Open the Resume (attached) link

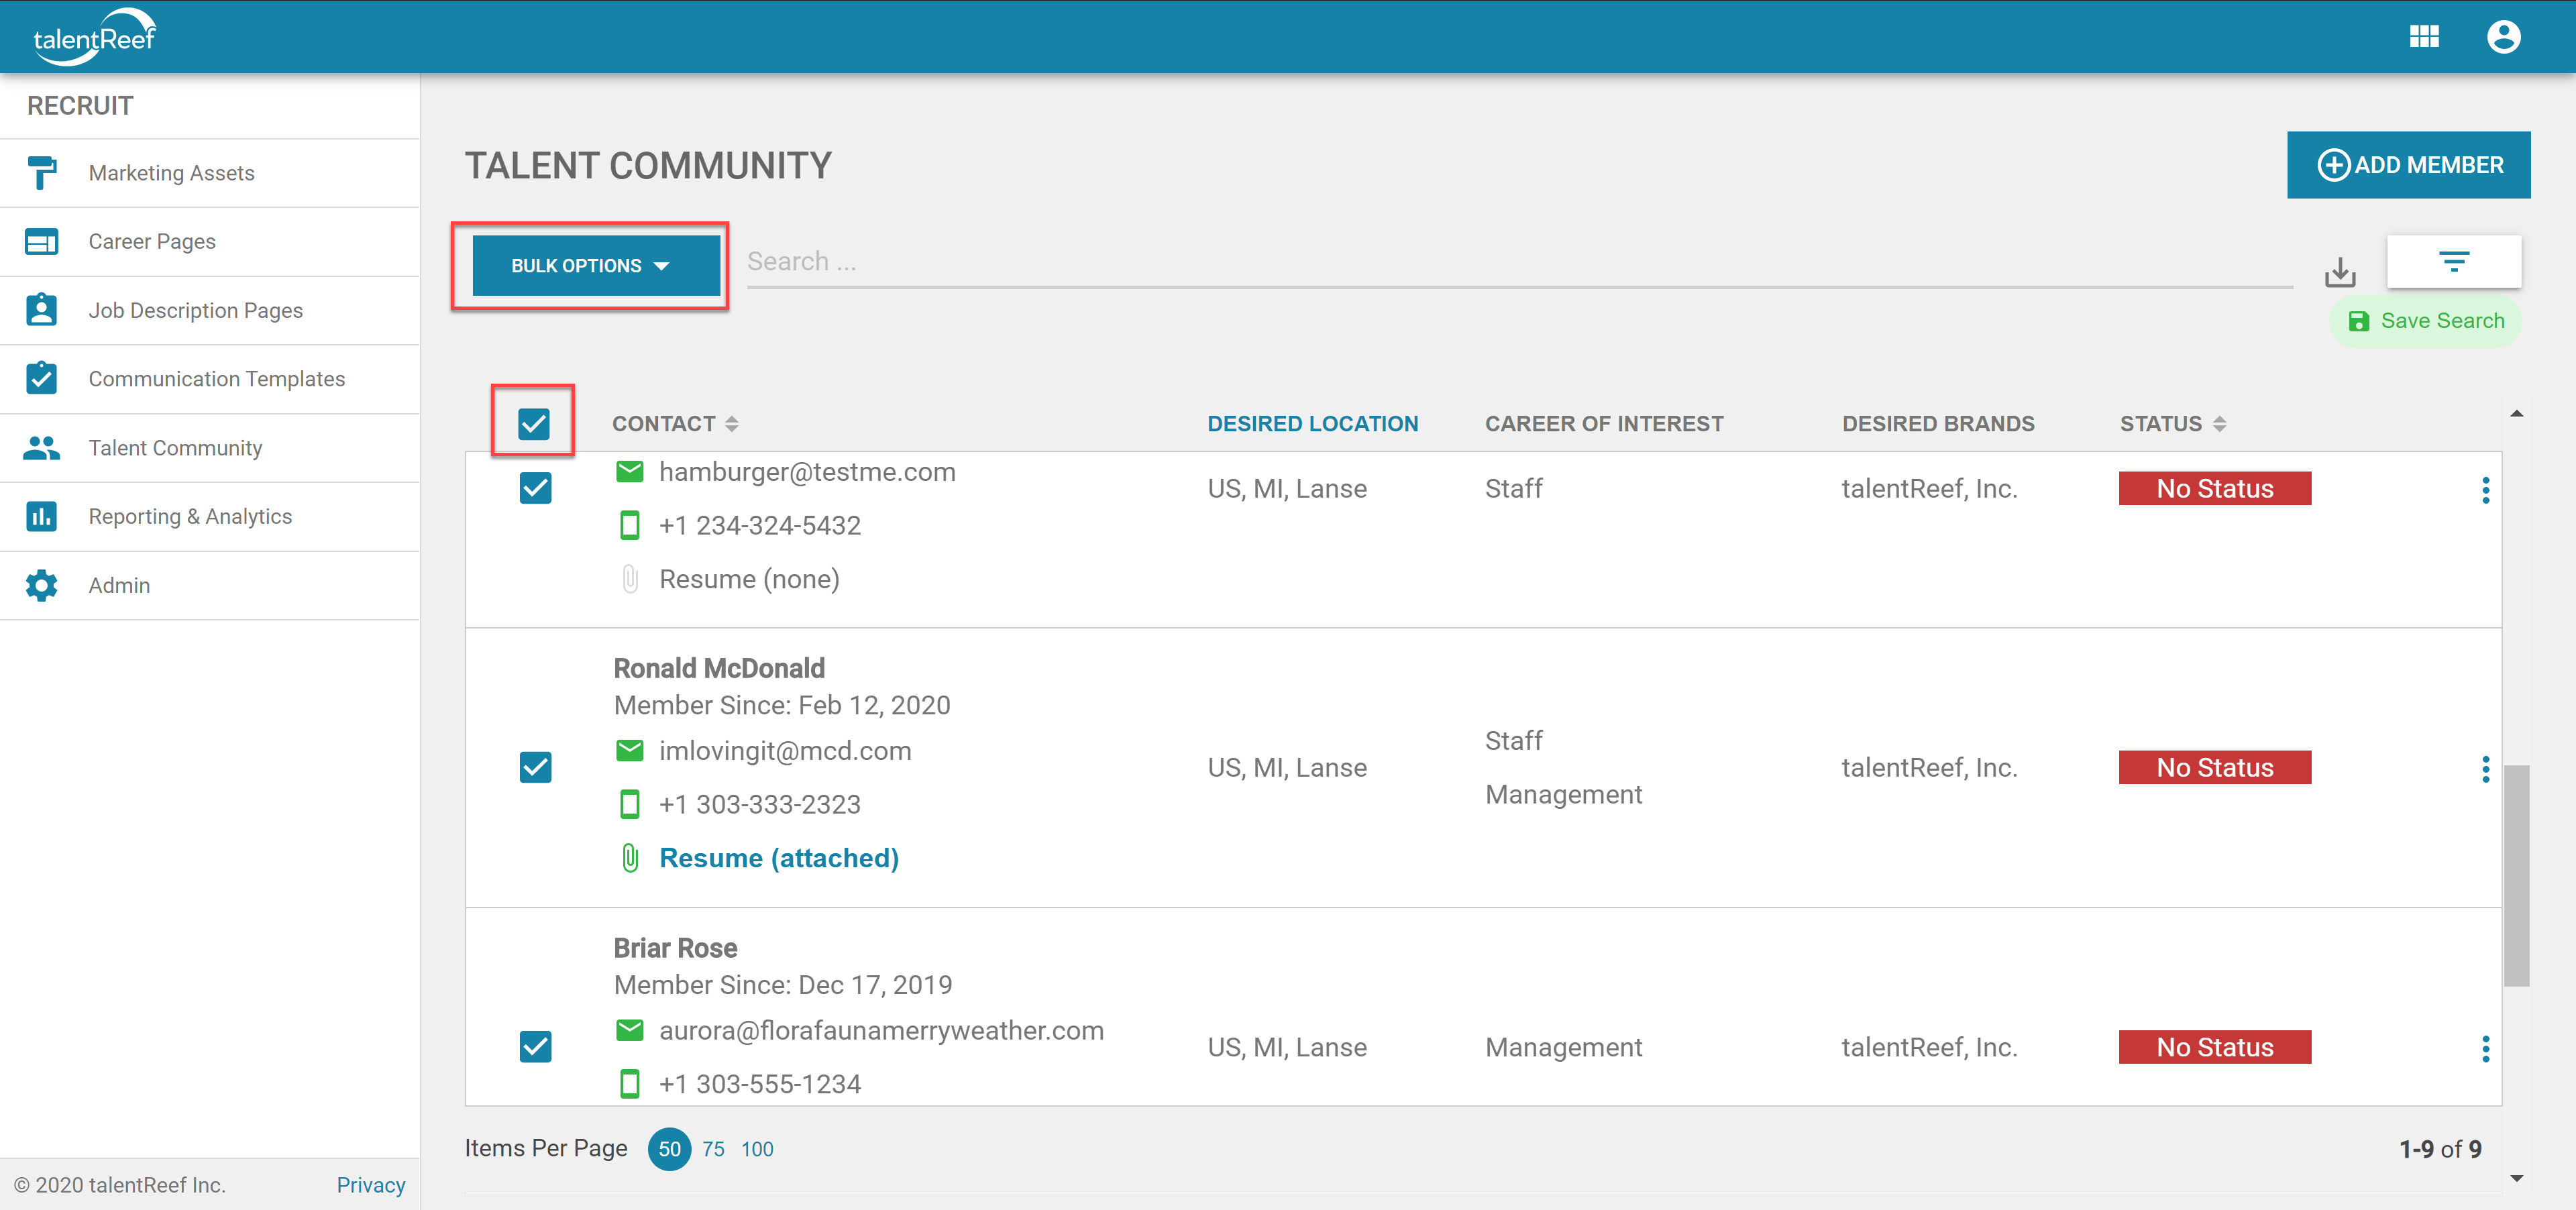pyautogui.click(x=779, y=858)
